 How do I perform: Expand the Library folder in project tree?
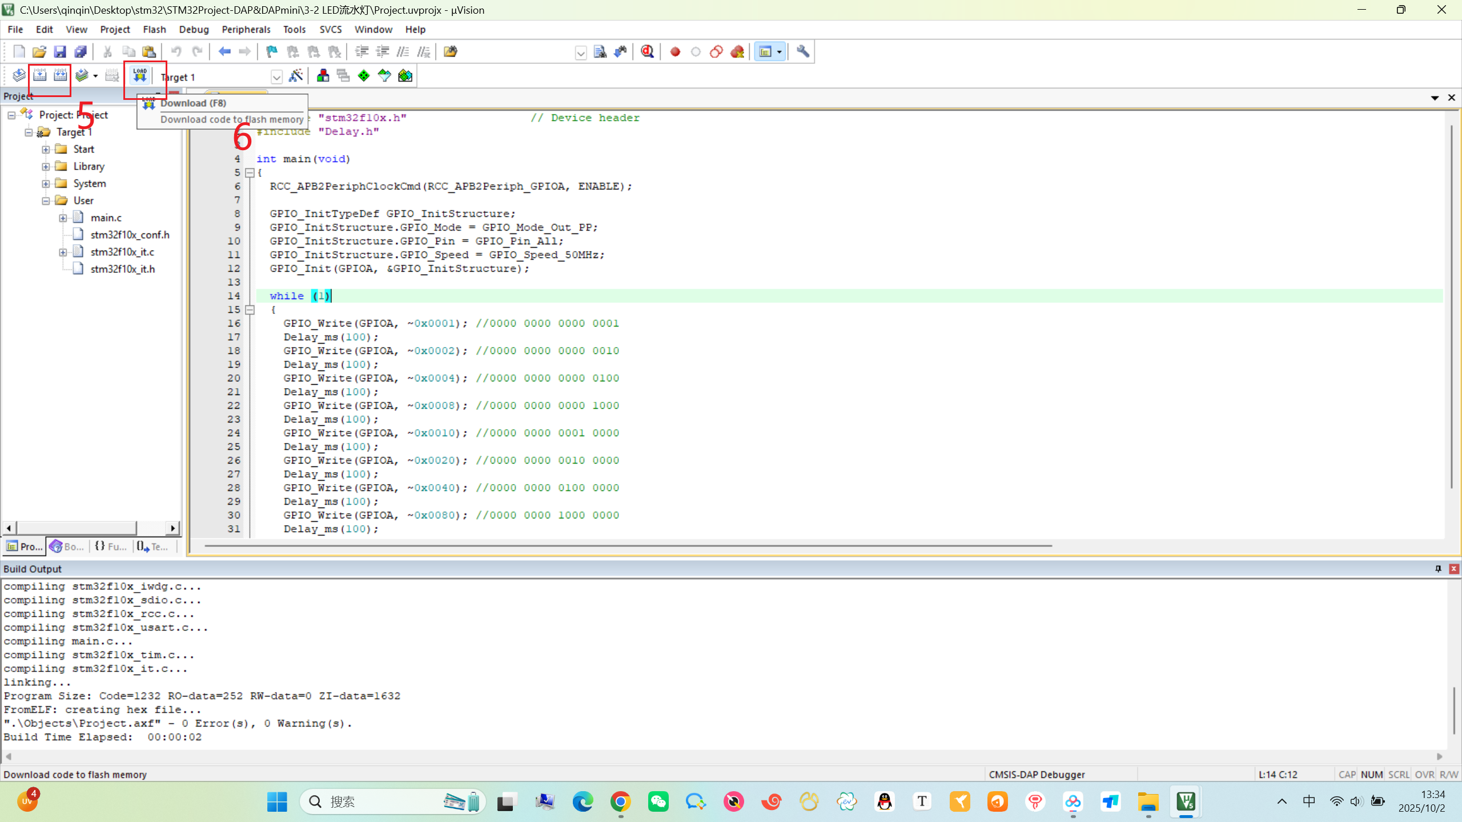click(46, 167)
